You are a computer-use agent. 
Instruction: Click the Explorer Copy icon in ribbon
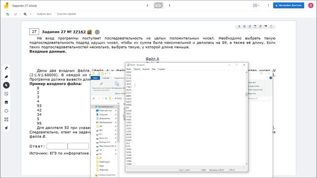117,84
